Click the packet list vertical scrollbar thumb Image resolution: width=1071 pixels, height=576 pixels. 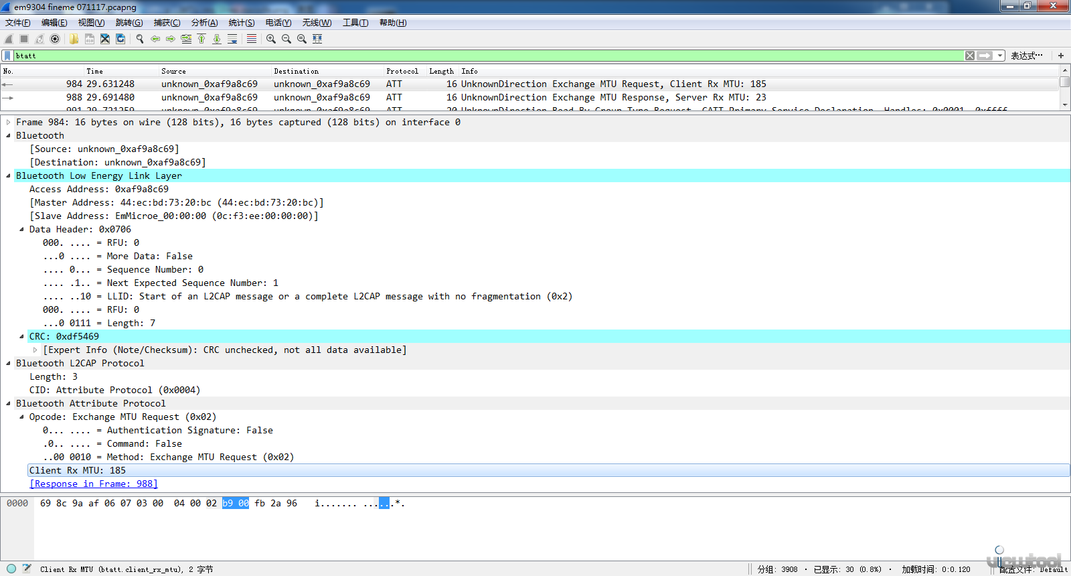click(1064, 82)
